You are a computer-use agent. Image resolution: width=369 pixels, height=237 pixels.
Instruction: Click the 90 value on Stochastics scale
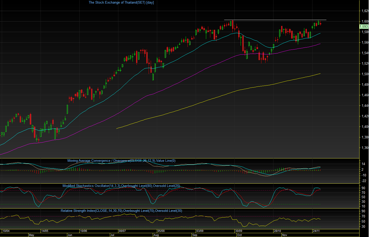pyautogui.click(x=363, y=188)
